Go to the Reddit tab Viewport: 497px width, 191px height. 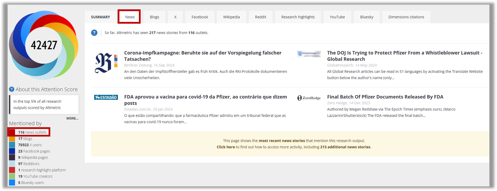click(261, 17)
